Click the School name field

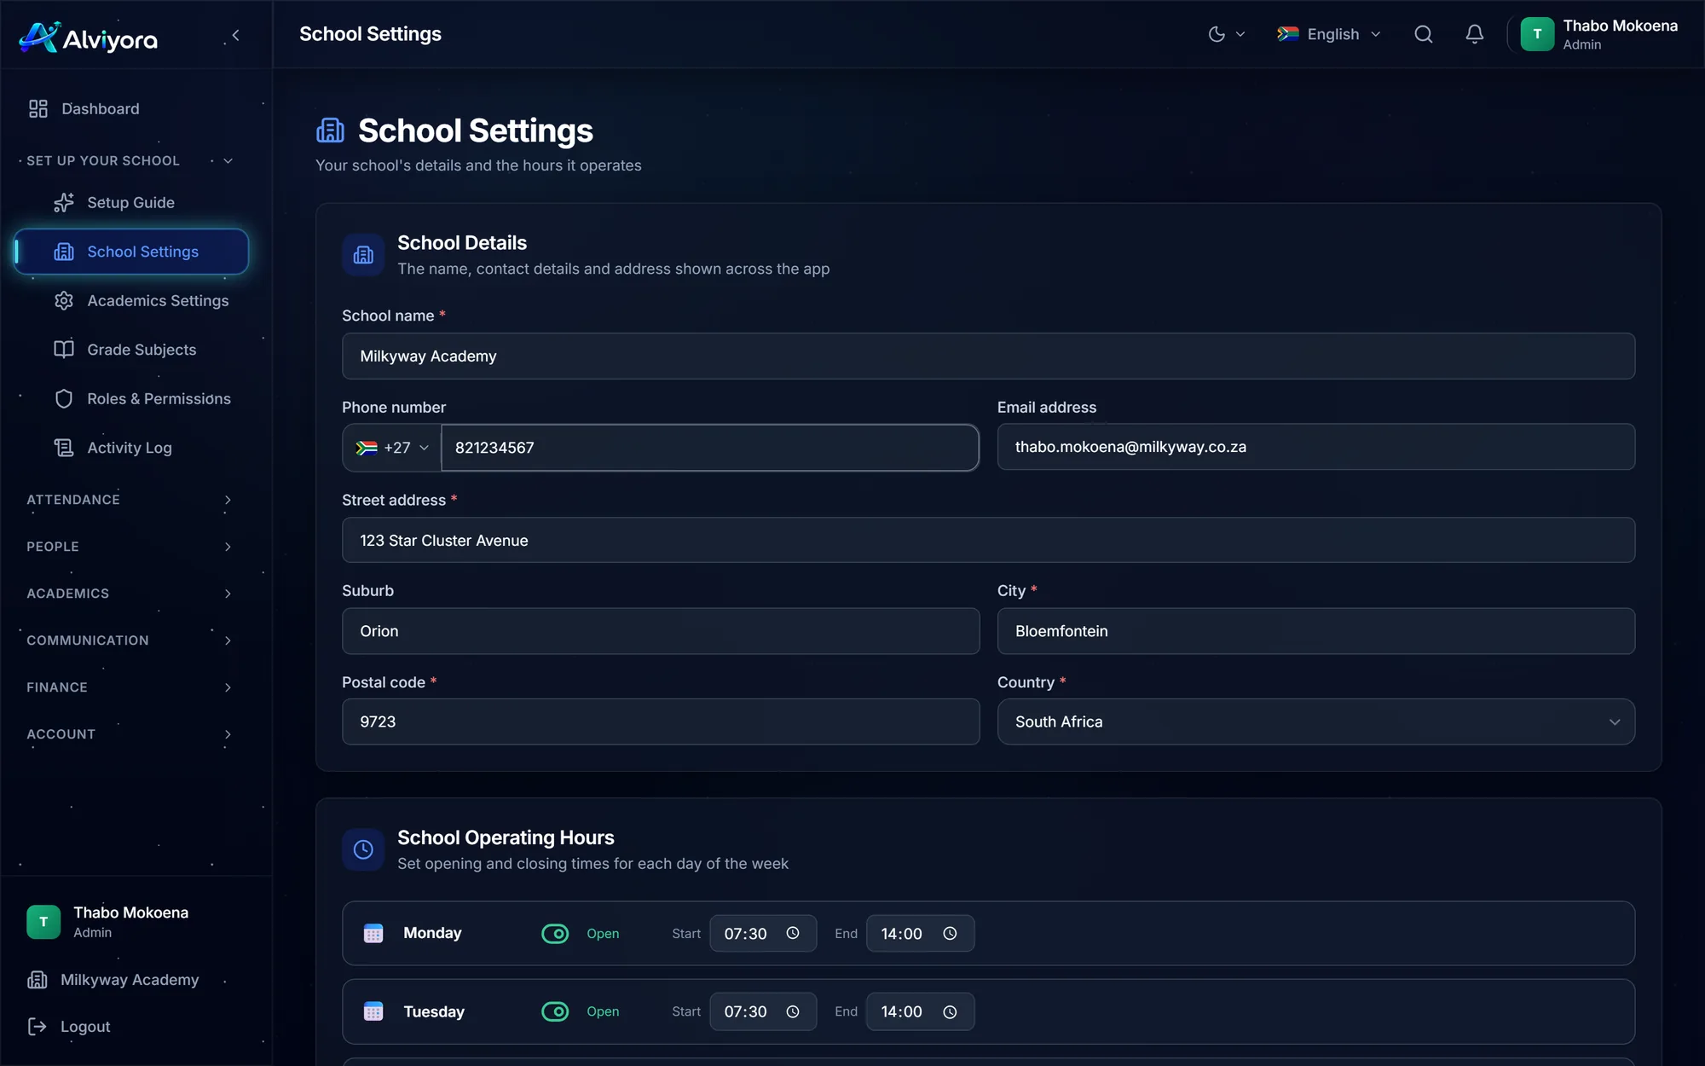(988, 356)
